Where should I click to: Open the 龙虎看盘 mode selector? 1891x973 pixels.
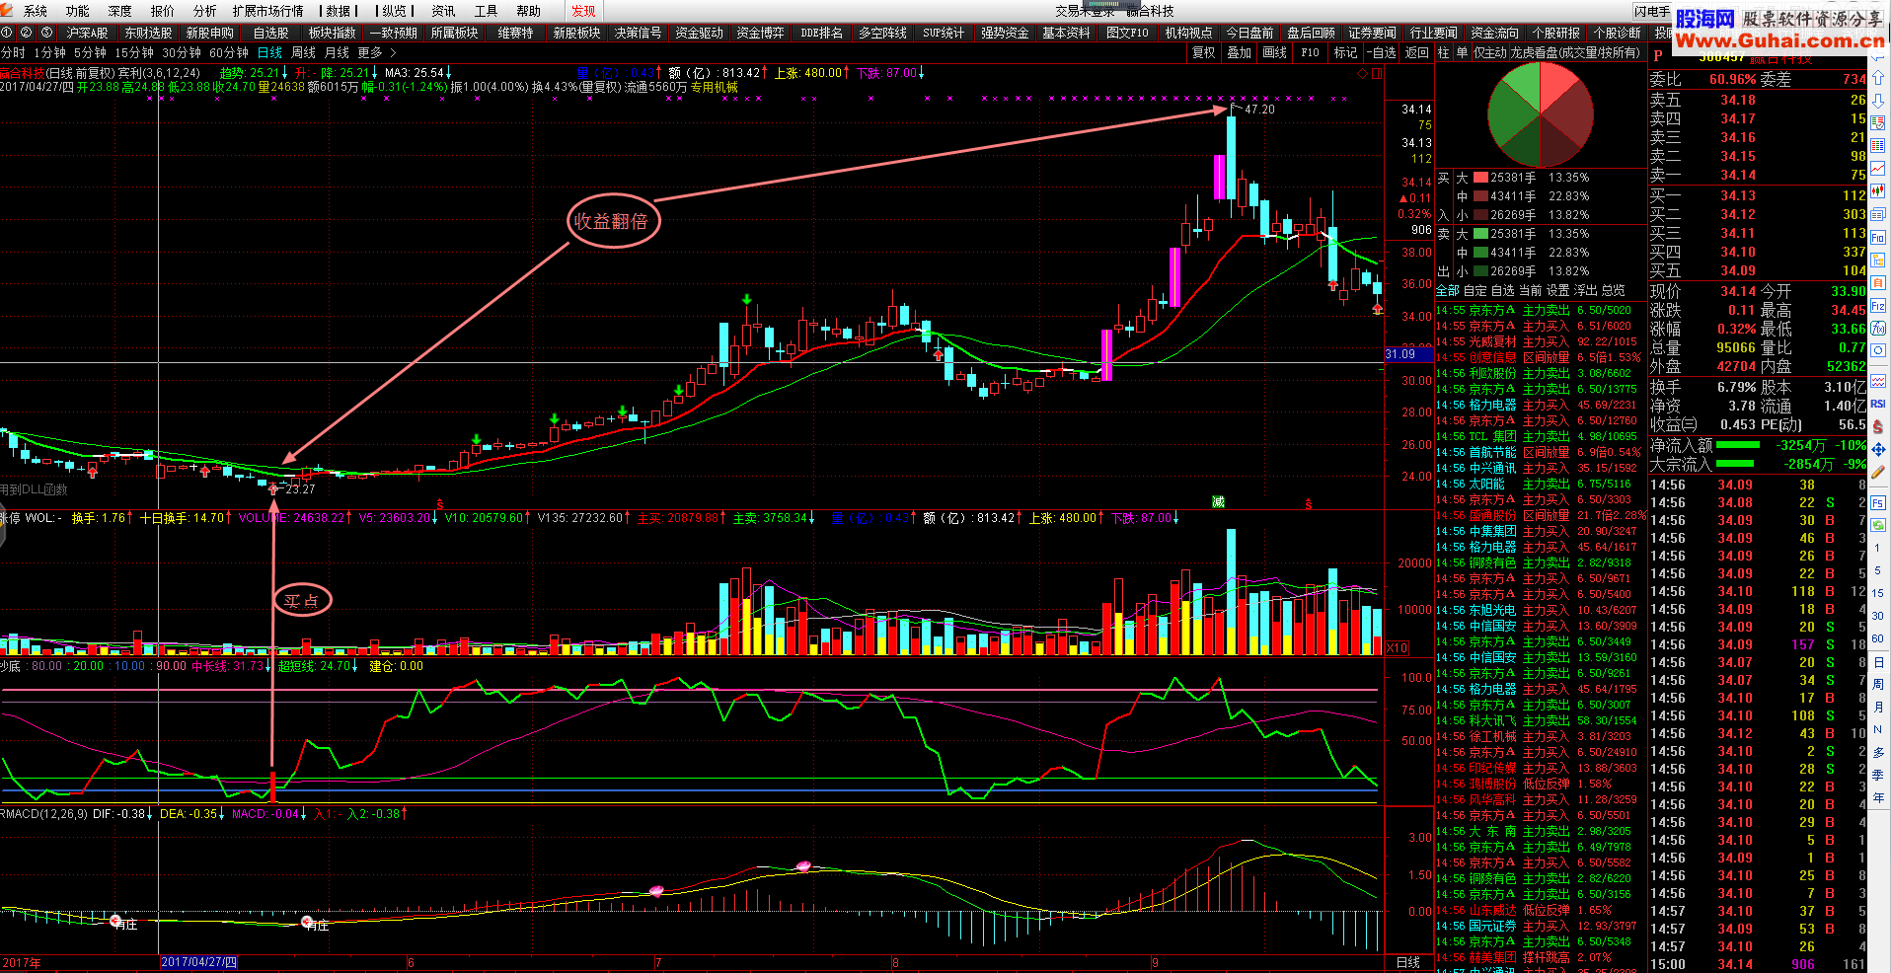pyautogui.click(x=1575, y=52)
